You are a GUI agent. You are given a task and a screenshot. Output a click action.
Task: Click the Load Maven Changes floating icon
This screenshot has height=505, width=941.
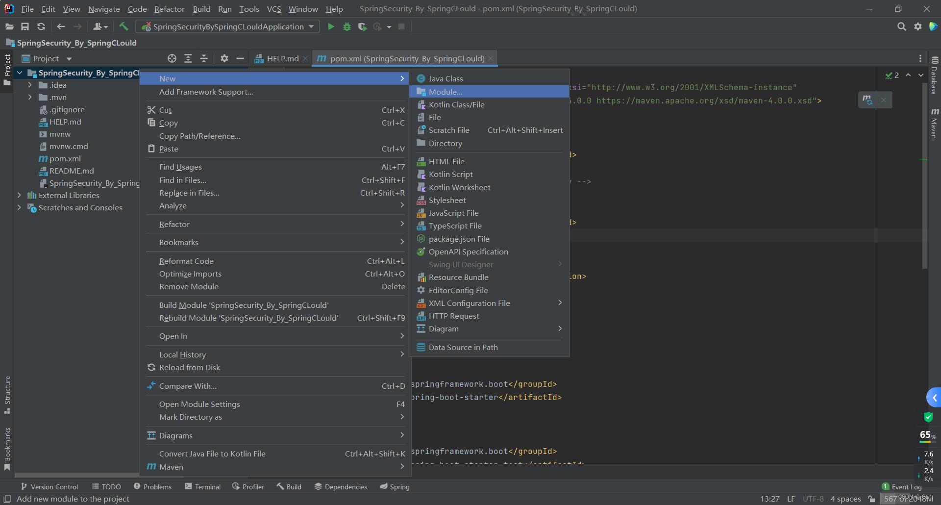(867, 100)
